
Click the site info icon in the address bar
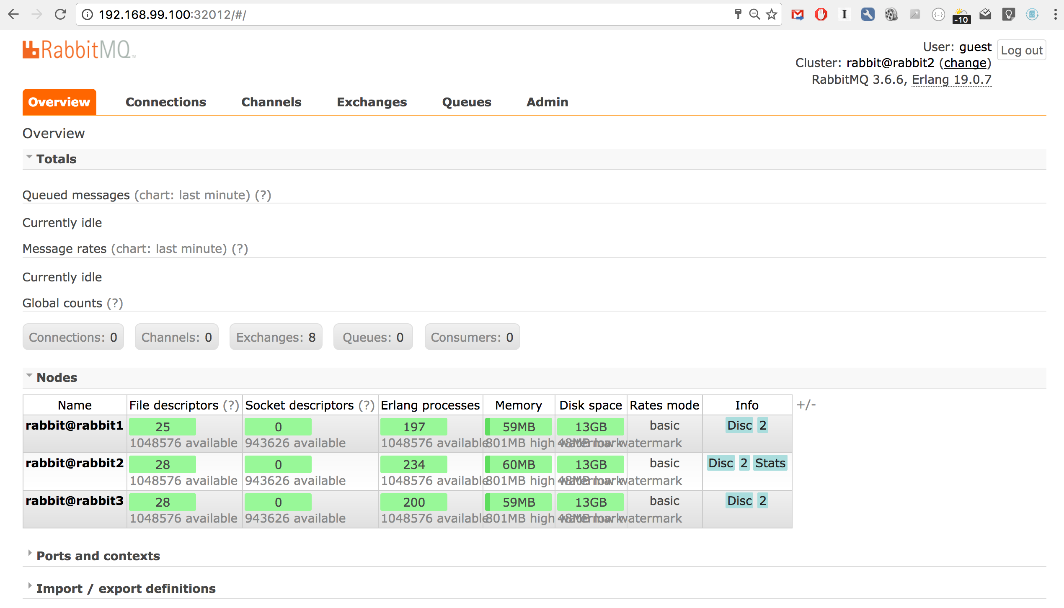(x=87, y=15)
